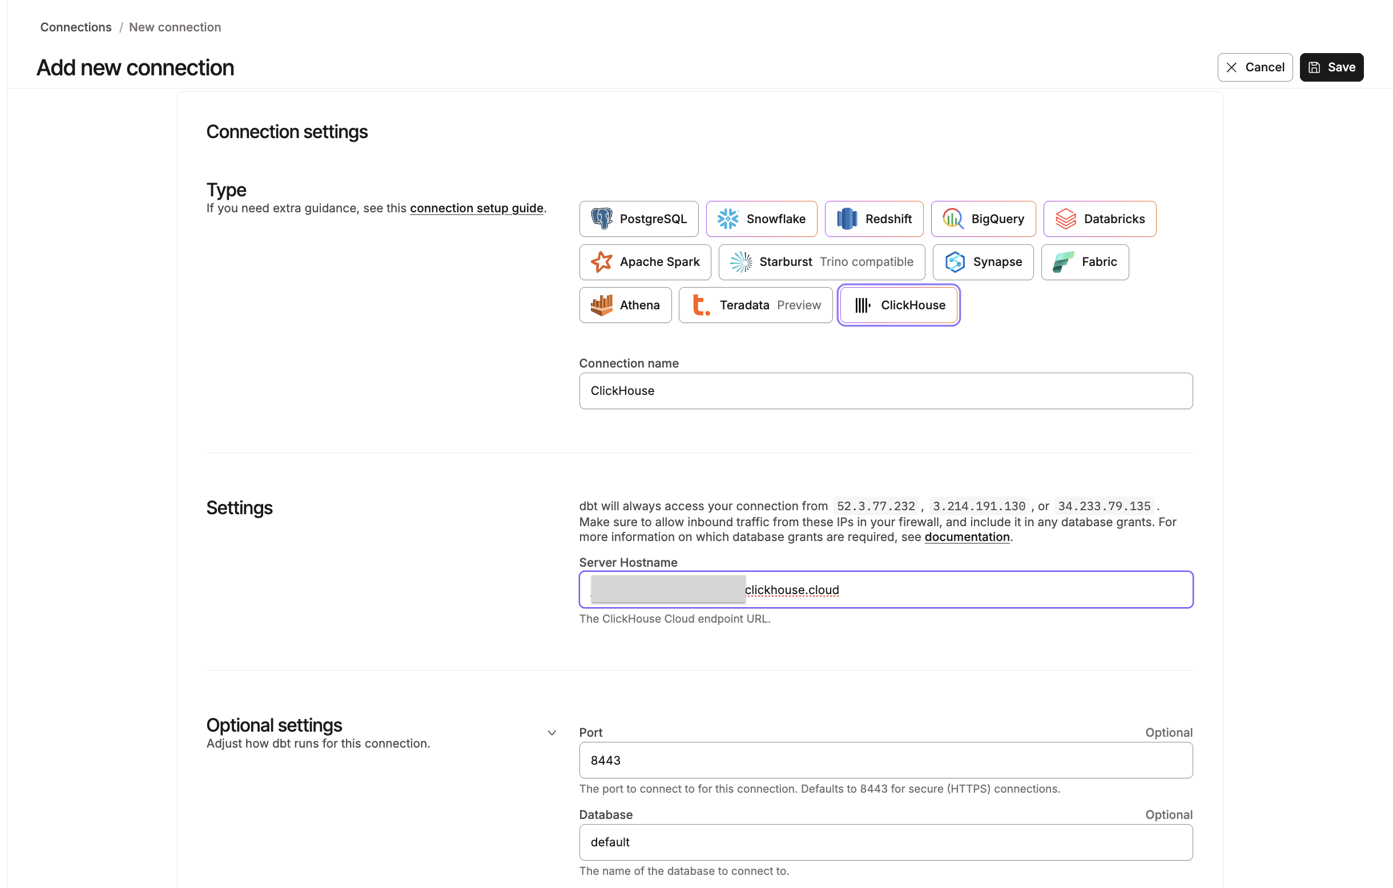This screenshot has width=1393, height=888.
Task: Click the Add new connection page title
Action: 135,68
